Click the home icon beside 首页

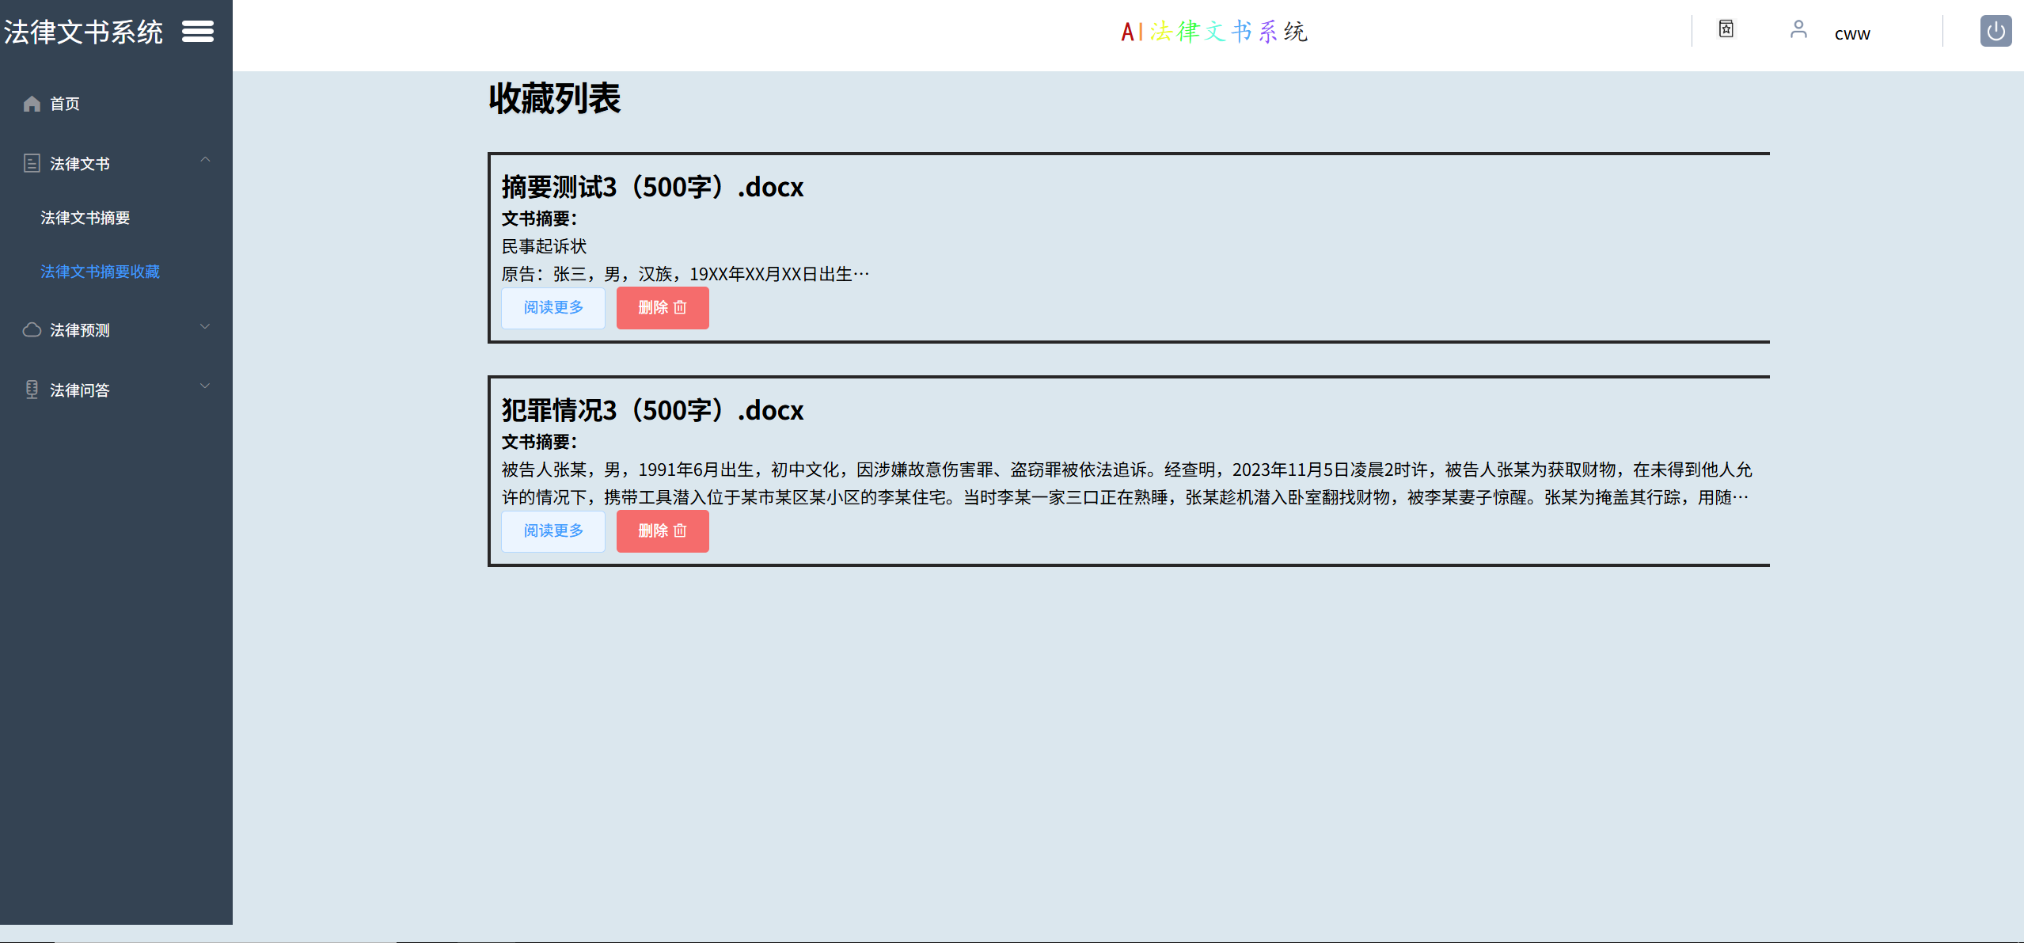coord(32,104)
